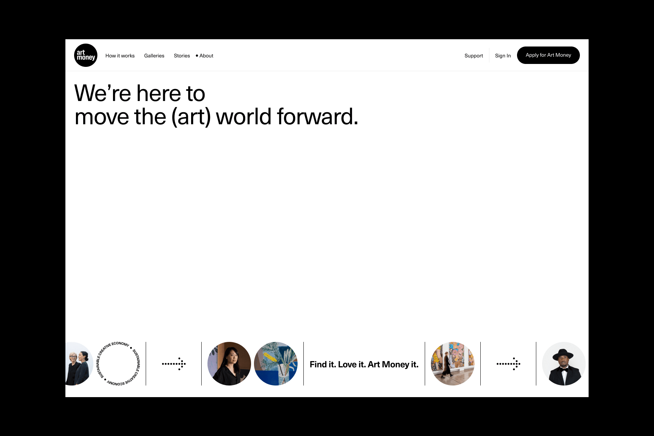The width and height of the screenshot is (654, 436).
Task: Open the gallery walking visitor thumbnail
Action: click(453, 364)
